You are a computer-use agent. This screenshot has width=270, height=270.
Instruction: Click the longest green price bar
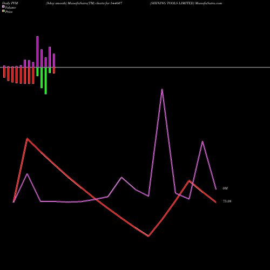(x=46, y=80)
